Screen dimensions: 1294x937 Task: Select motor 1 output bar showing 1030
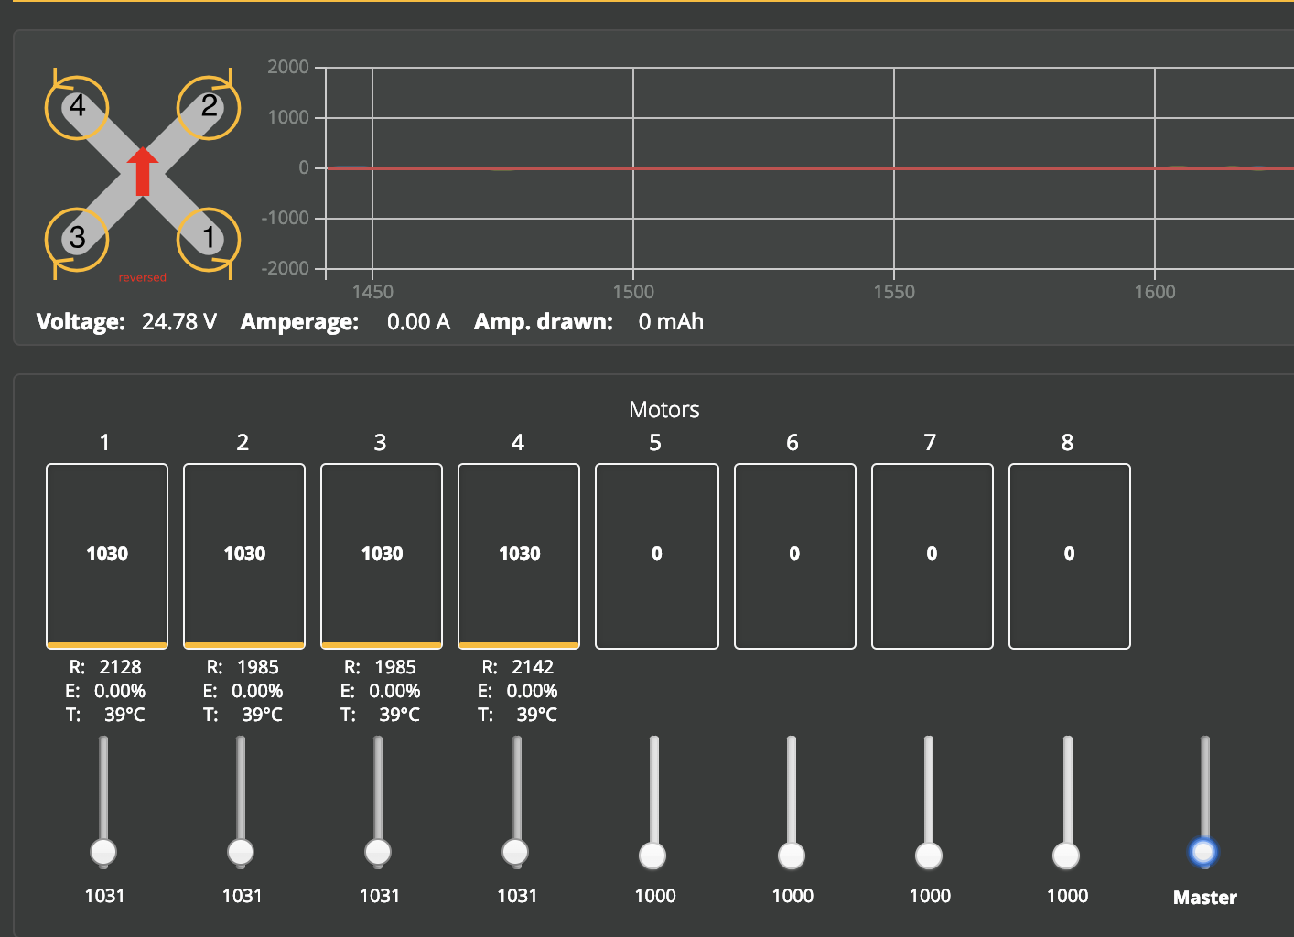tap(107, 556)
